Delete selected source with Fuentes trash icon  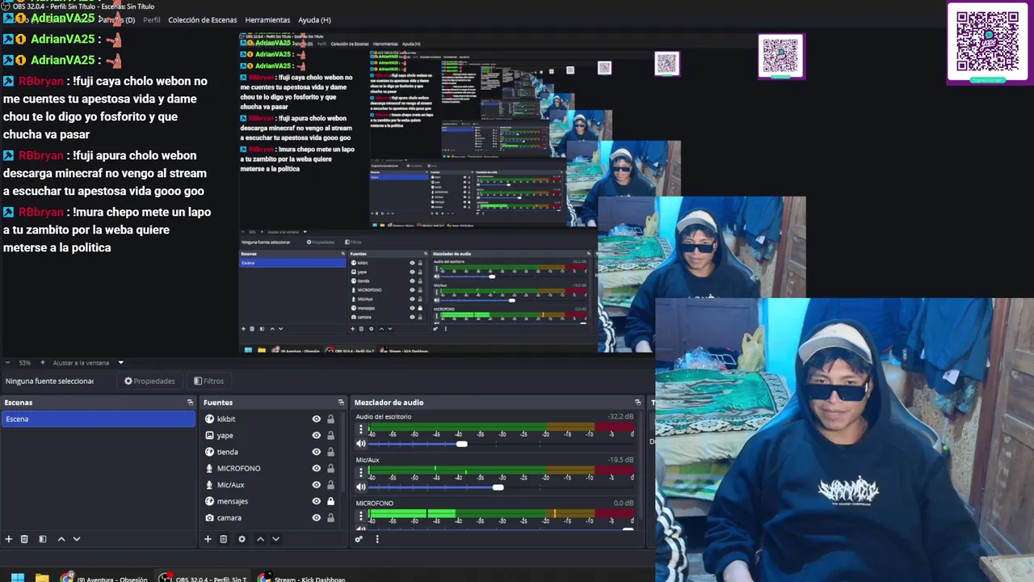[224, 539]
